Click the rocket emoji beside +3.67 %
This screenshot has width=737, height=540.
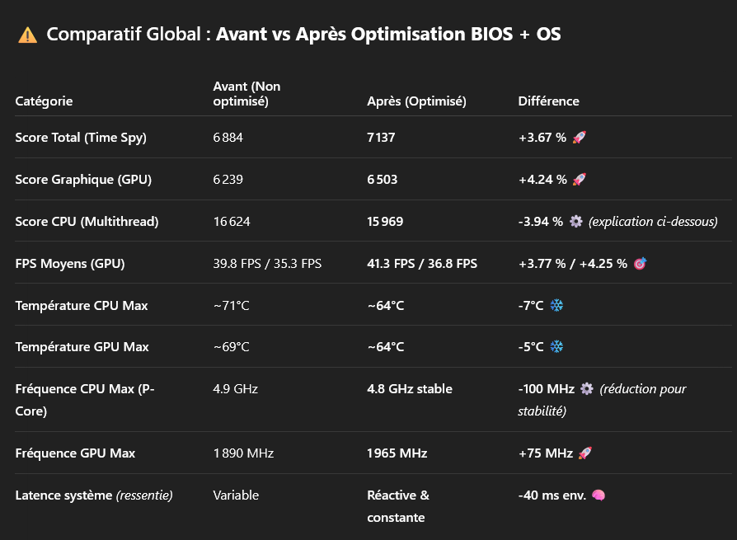[579, 137]
